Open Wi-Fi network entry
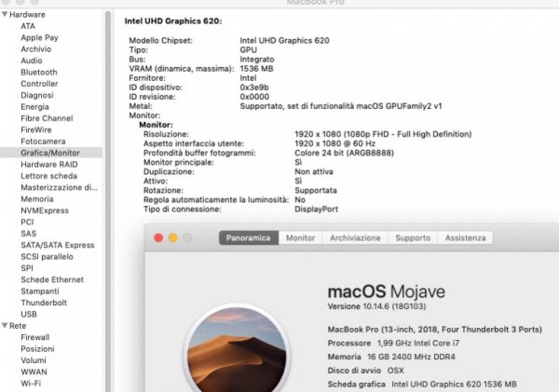This screenshot has width=559, height=392. [x=31, y=383]
